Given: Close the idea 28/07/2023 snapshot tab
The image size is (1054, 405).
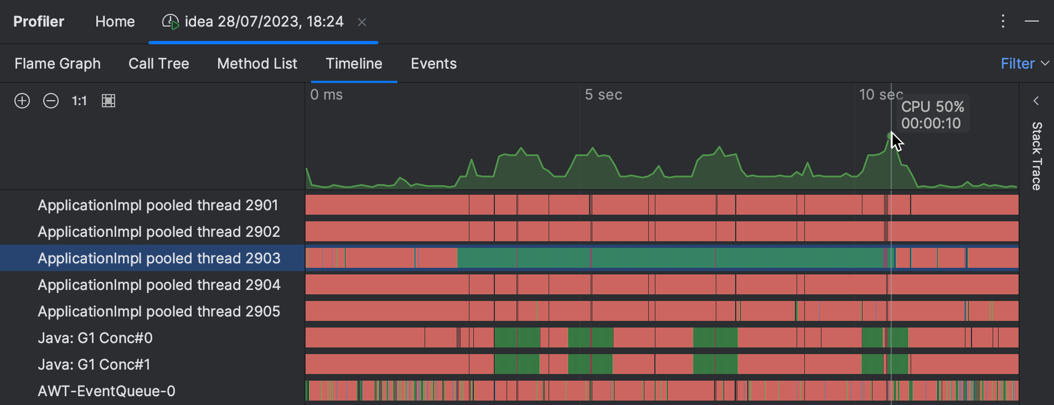Looking at the screenshot, I should tap(362, 22).
